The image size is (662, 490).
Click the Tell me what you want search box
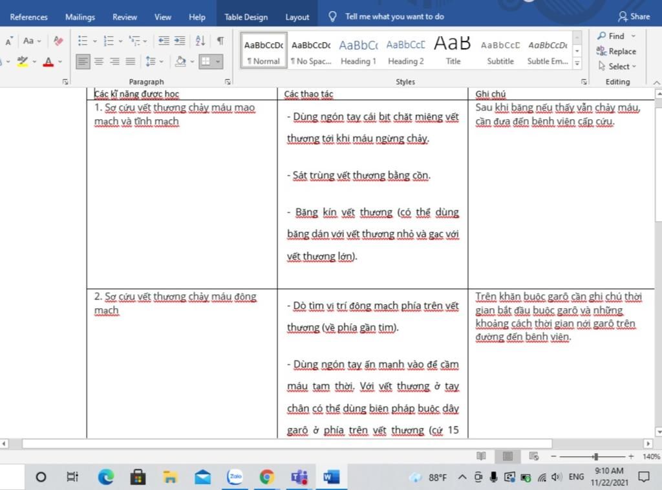(394, 16)
